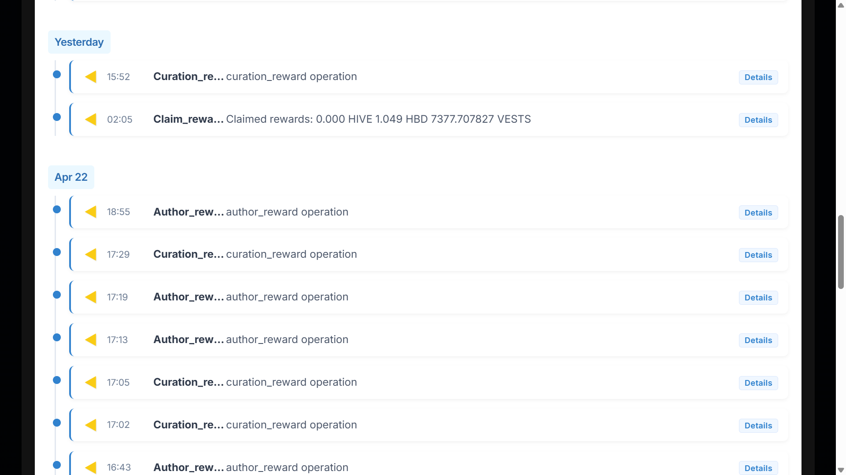Open Details on the 18:55 author_reward operation
The image size is (846, 475).
pyautogui.click(x=757, y=212)
